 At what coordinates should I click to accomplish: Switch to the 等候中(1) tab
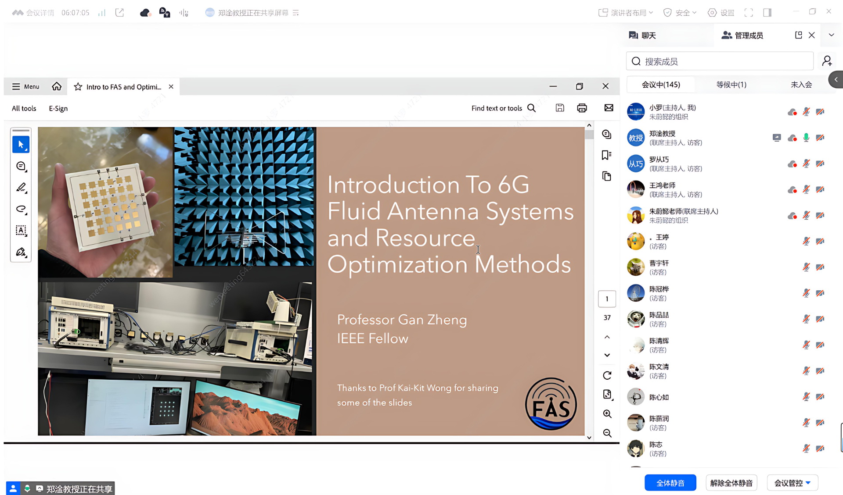[731, 85]
